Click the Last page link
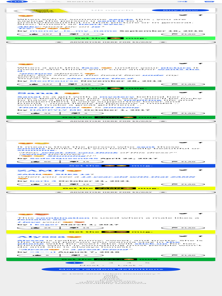Image resolution: width=222 pixels, height=296 pixels. pos(130,265)
